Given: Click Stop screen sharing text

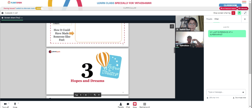Looking at the screenshot, I should (222, 13).
